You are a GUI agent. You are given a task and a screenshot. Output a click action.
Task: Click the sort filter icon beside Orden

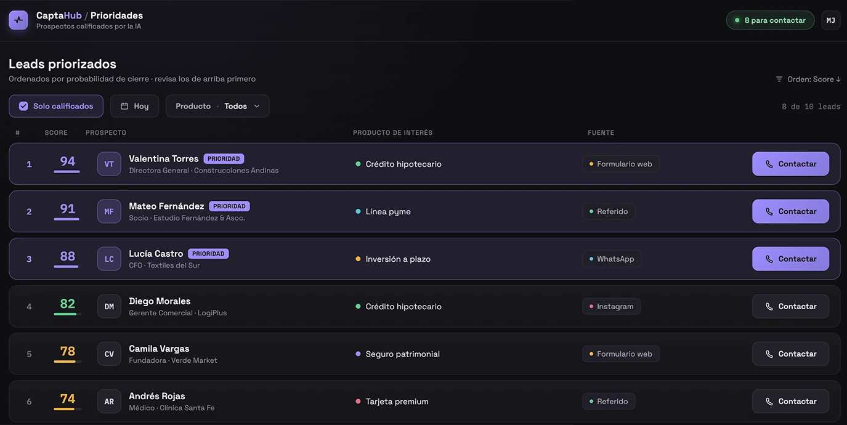[779, 79]
